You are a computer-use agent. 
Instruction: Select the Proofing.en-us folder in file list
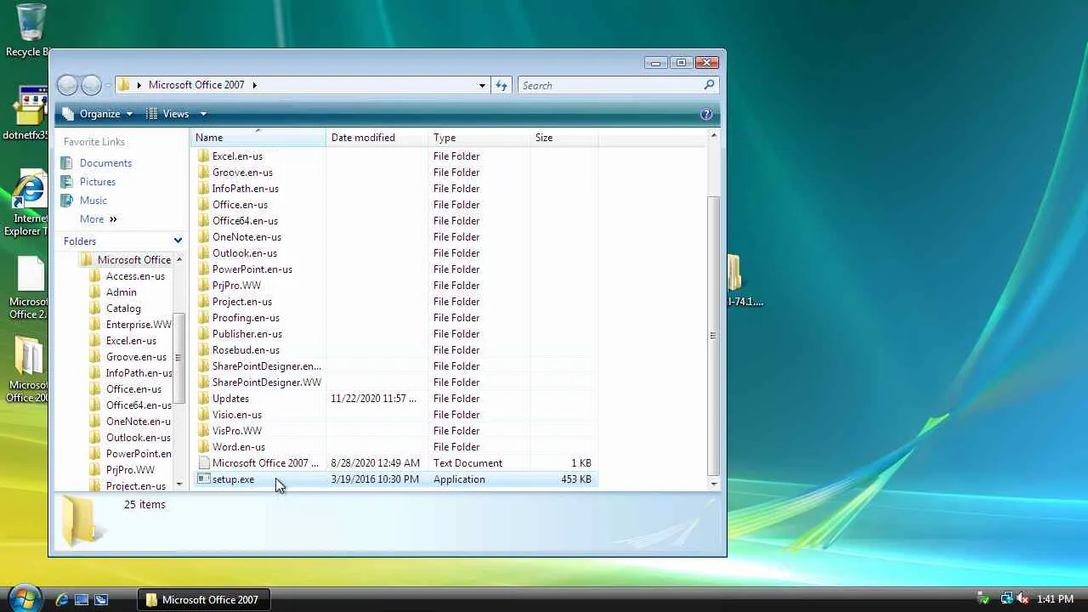click(x=246, y=318)
